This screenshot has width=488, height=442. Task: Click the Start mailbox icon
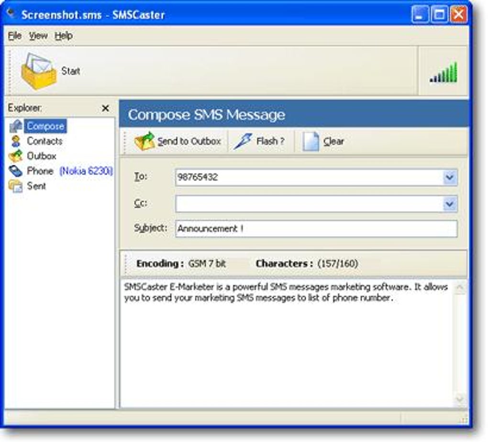[38, 71]
